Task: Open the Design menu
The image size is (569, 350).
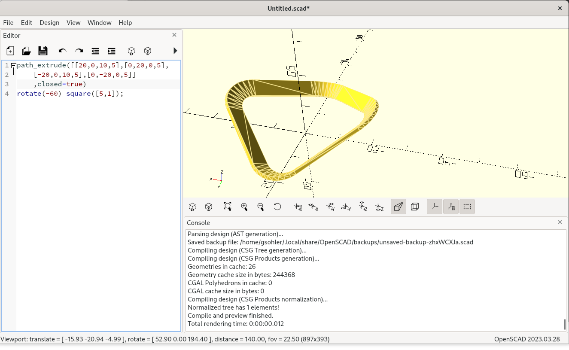Action: pos(49,23)
